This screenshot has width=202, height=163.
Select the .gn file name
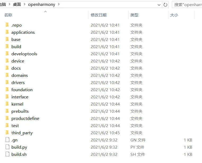[14, 140]
